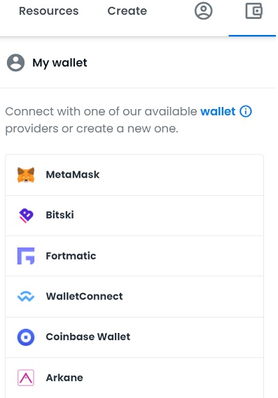Open the Resources menu
Image resolution: width=278 pixels, height=398 pixels.
[49, 11]
